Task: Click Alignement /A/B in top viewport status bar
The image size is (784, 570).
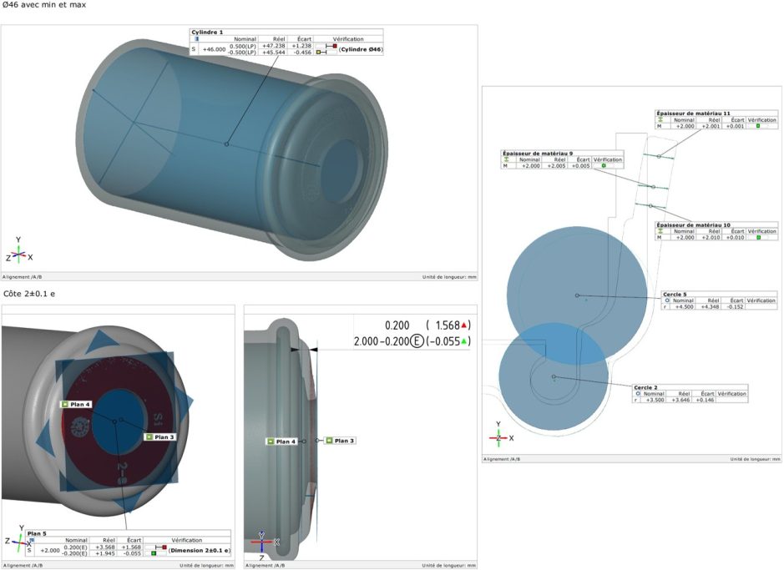Action: (x=23, y=271)
